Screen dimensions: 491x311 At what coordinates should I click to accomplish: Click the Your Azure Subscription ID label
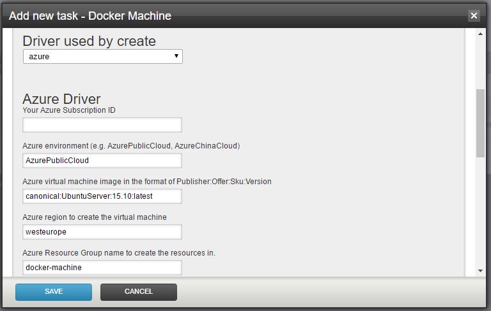click(69, 110)
